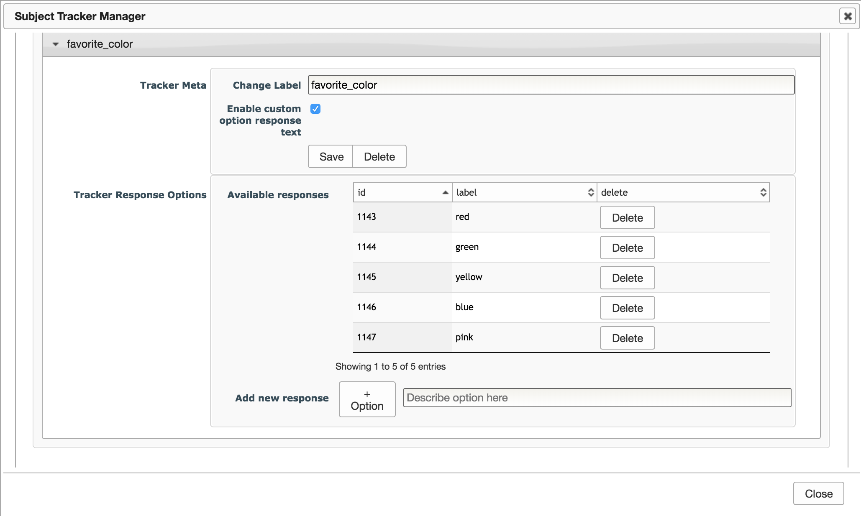Image resolution: width=861 pixels, height=516 pixels.
Task: Click the Close button at bottom
Action: (x=818, y=493)
